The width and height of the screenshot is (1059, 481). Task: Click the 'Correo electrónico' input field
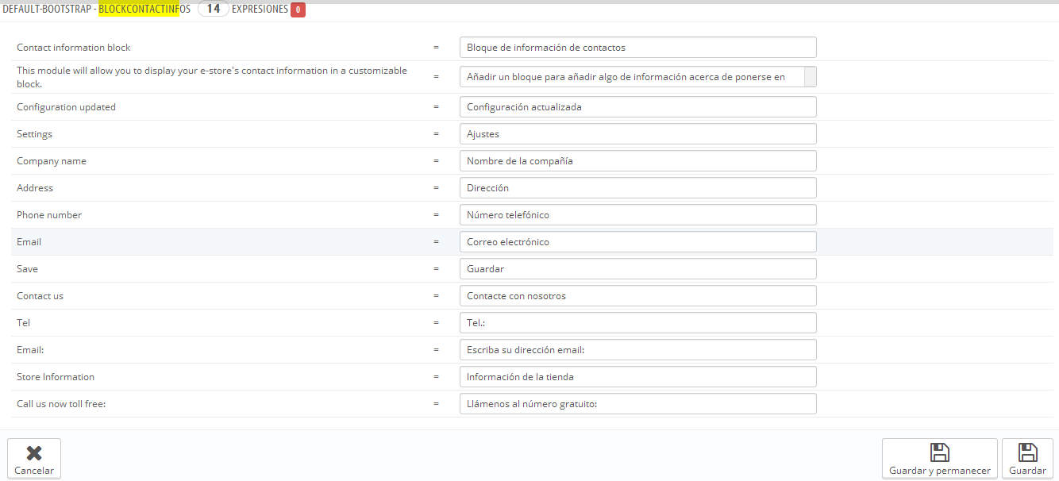pos(637,242)
